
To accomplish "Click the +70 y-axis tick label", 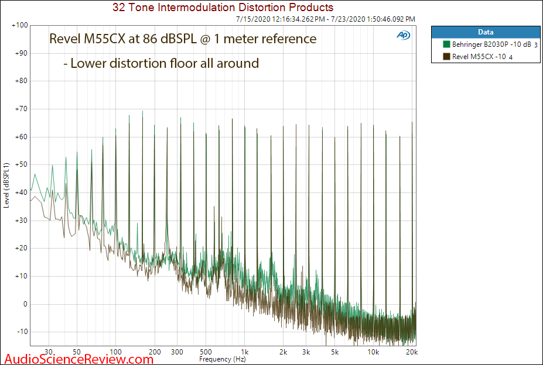I will click(21, 109).
